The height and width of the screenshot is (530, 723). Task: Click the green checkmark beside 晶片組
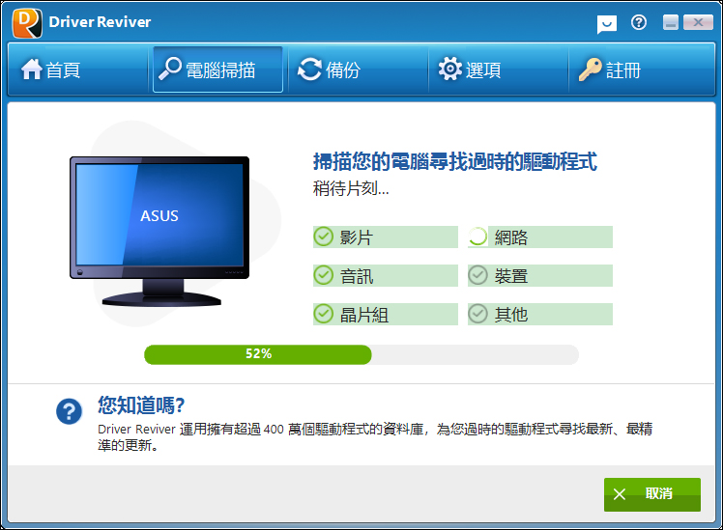[x=323, y=314]
